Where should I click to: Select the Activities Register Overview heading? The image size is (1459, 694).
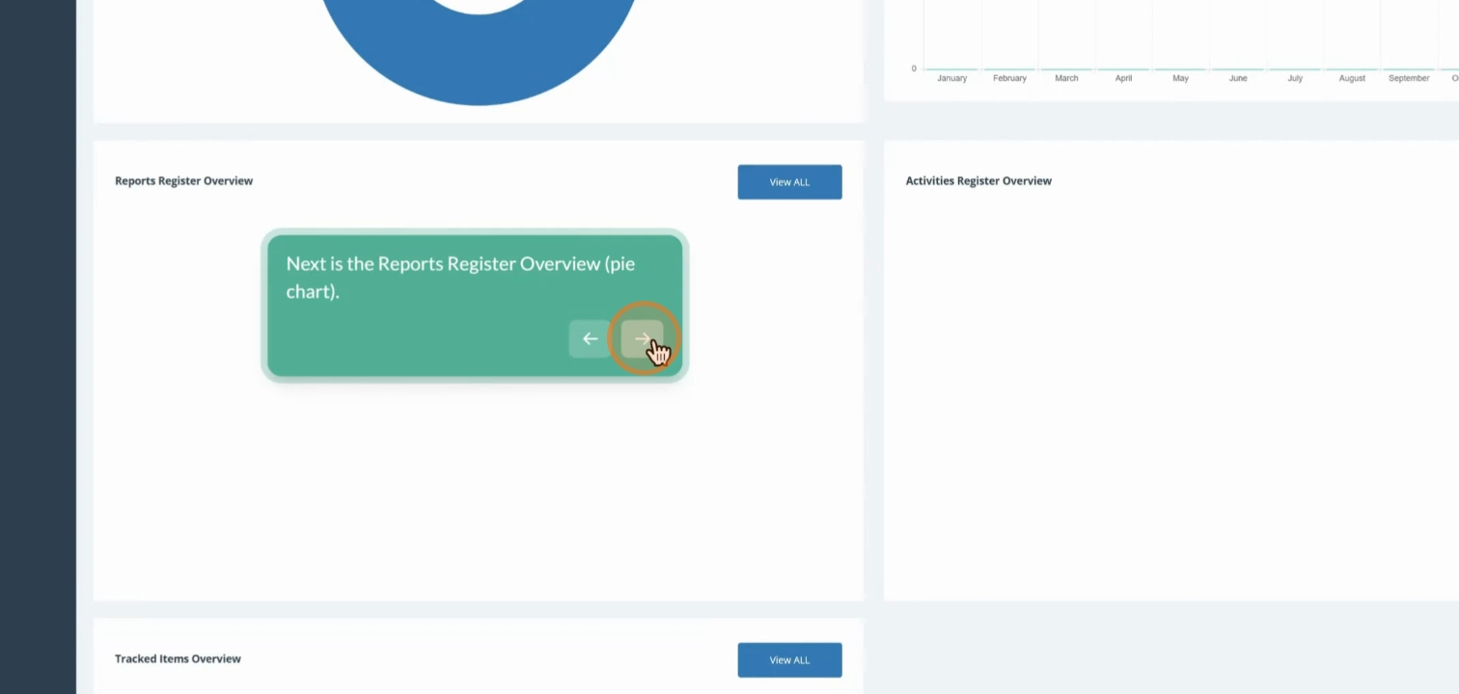point(978,180)
